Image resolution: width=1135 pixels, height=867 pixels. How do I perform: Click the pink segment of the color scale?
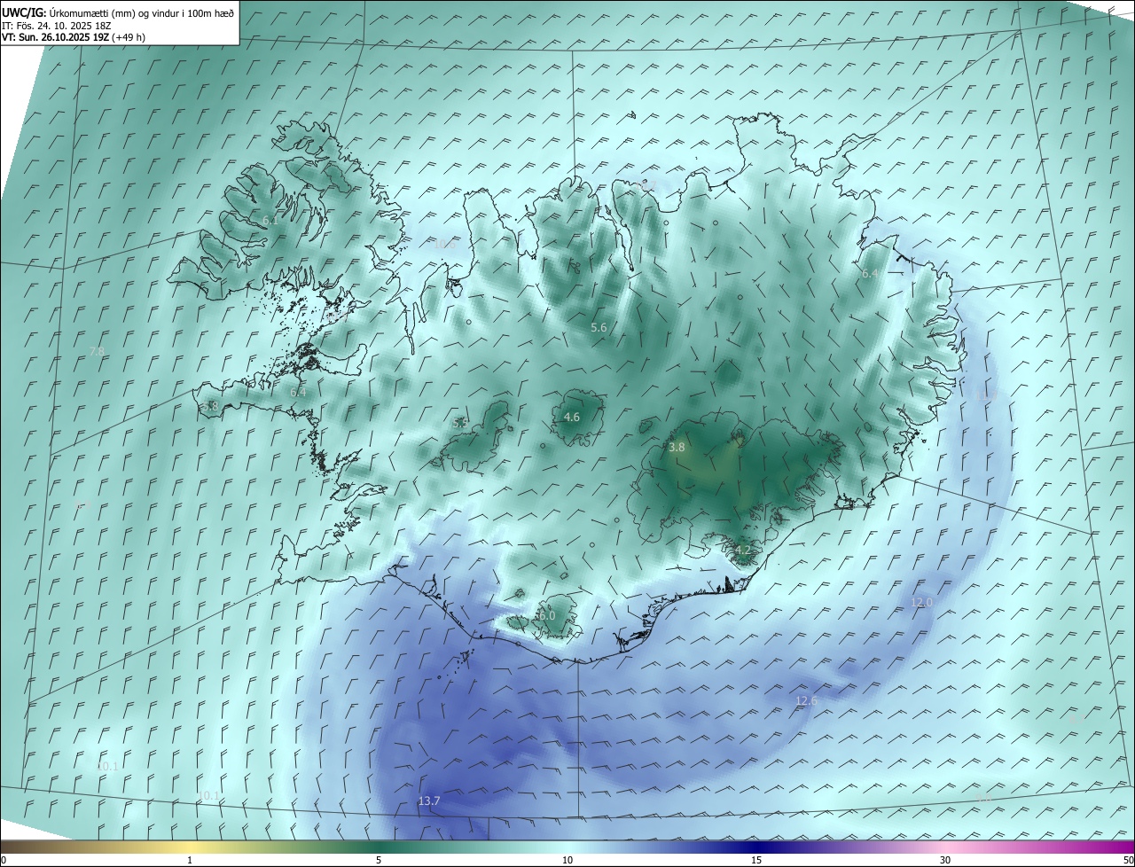click(x=945, y=847)
